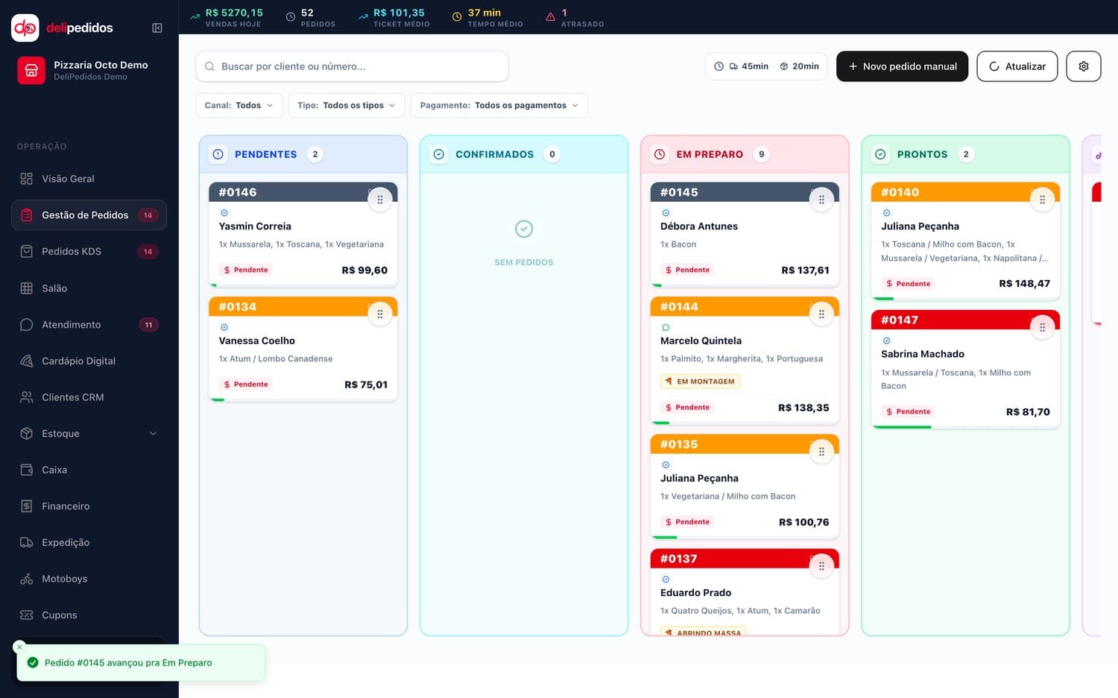
Task: Click the ATRASADO stat in the top bar
Action: pyautogui.click(x=575, y=18)
